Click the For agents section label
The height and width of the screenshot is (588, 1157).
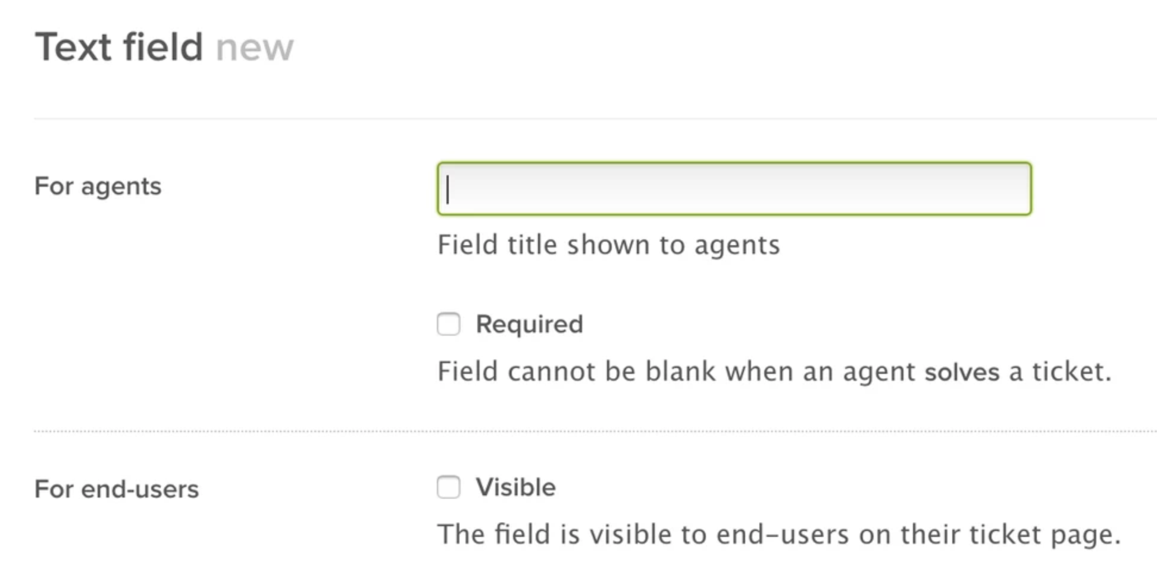pyautogui.click(x=97, y=186)
